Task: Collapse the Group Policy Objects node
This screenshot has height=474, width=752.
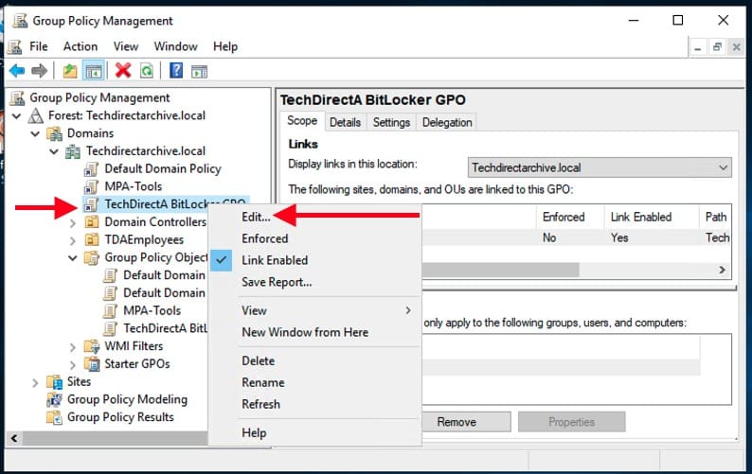Action: pyautogui.click(x=74, y=257)
